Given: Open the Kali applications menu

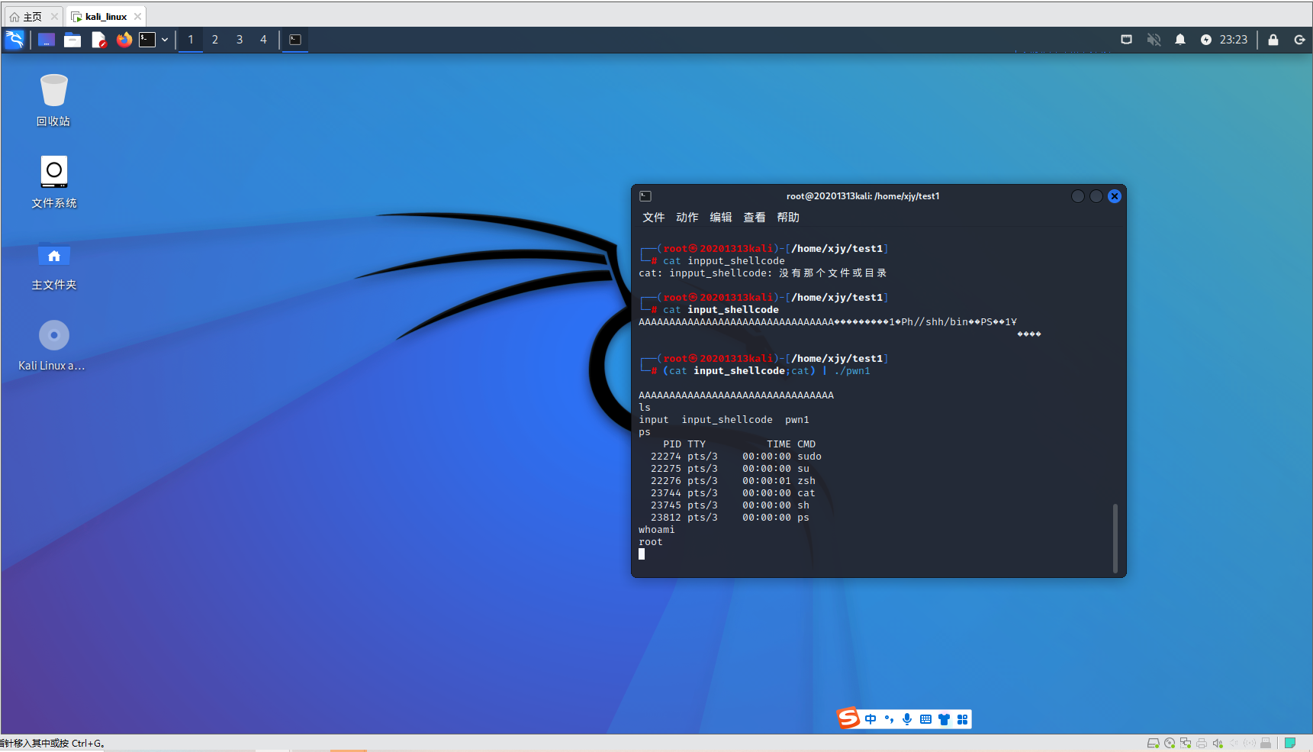Looking at the screenshot, I should point(14,40).
